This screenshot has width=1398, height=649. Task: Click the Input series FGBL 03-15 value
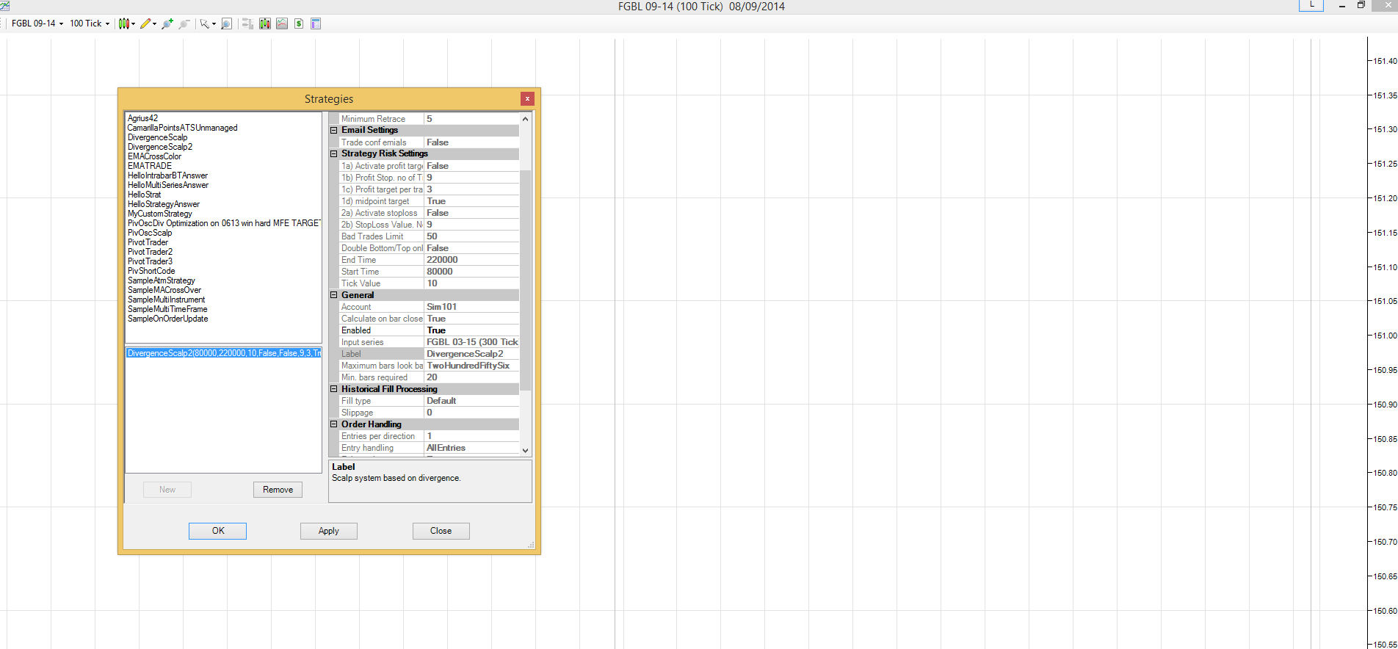pos(471,342)
